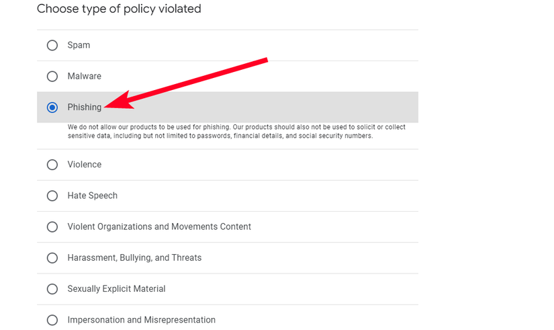
Task: Click the selected Phishing radio circle
Action: [52, 108]
